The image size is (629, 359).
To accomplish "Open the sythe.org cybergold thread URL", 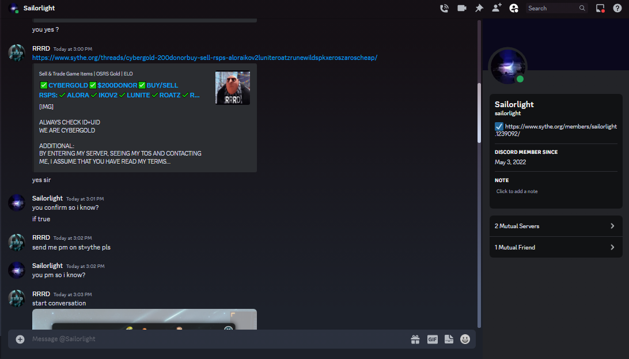I will [204, 58].
